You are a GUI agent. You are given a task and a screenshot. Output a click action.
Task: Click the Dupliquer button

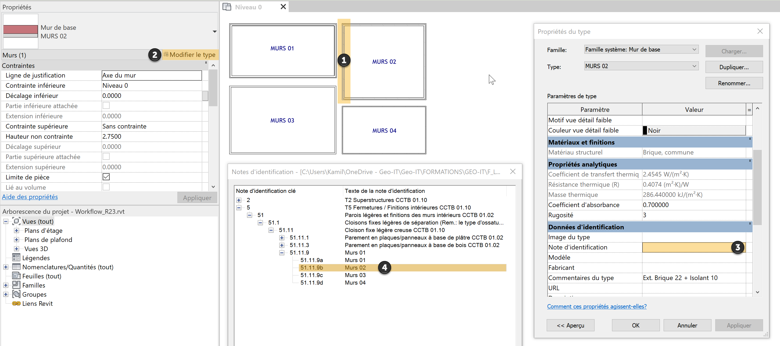tap(734, 67)
